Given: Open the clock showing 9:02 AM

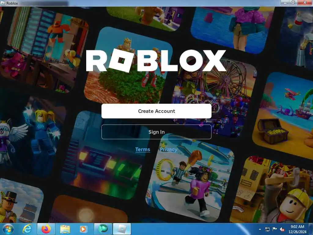Looking at the screenshot, I should click(x=297, y=229).
